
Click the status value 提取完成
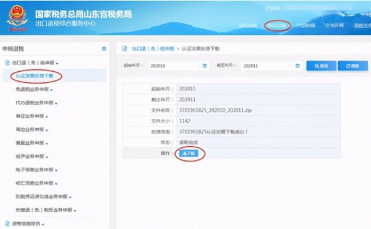189,142
